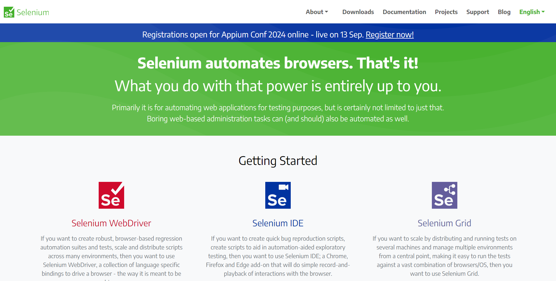
Task: Click the checkmark Selenium brand mark
Action: pyautogui.click(x=8, y=12)
